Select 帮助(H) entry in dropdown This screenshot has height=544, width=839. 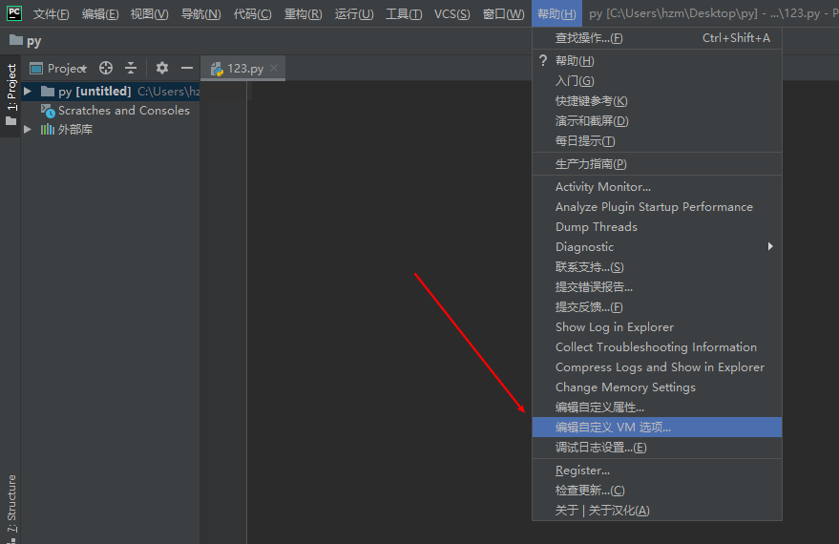pyautogui.click(x=657, y=60)
